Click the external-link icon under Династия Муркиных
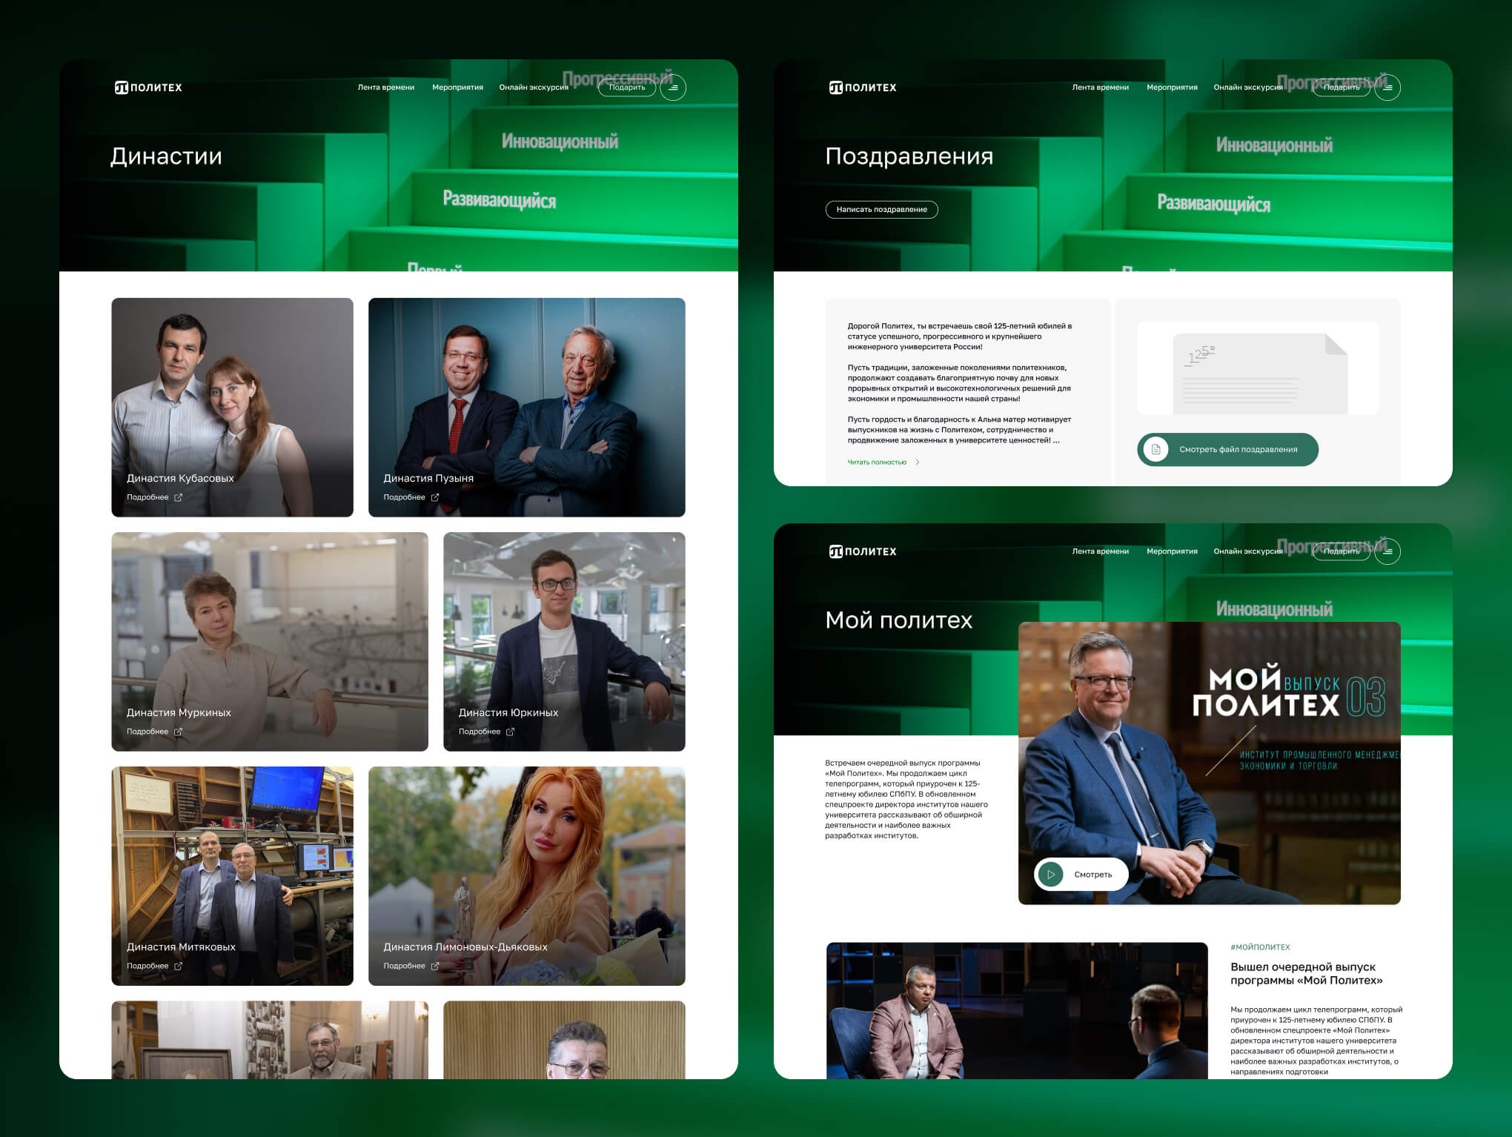The image size is (1512, 1137). (178, 732)
